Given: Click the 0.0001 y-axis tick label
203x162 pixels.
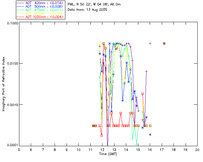Looking at the screenshot, I should [12, 145].
